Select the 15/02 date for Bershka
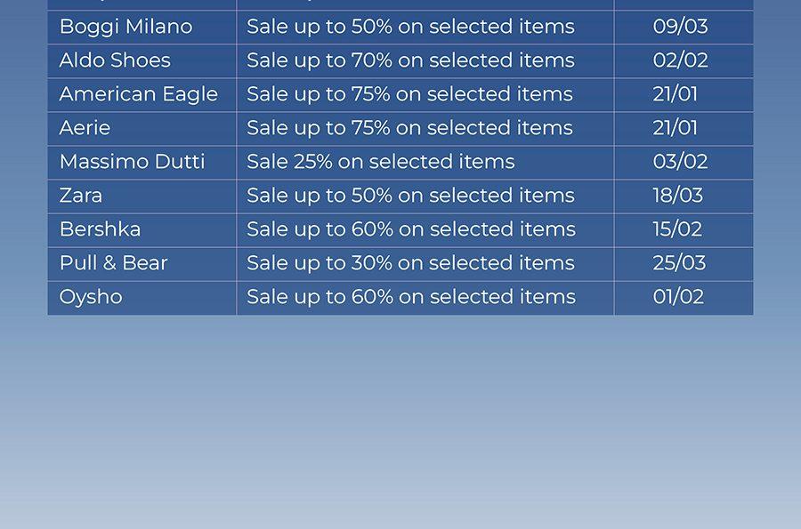 click(x=677, y=229)
